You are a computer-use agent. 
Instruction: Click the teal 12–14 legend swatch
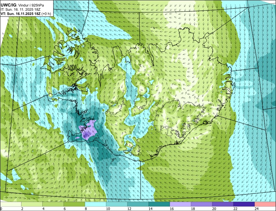(x=138, y=204)
